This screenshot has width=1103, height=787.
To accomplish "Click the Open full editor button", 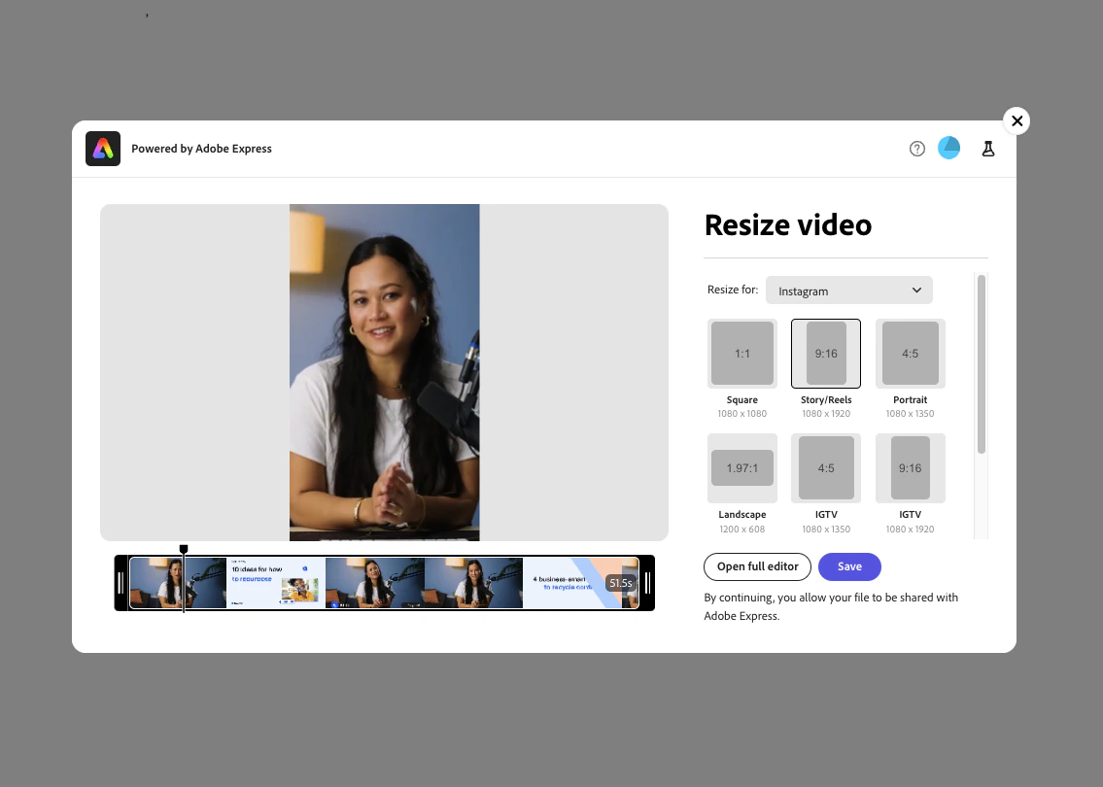I will tap(757, 566).
